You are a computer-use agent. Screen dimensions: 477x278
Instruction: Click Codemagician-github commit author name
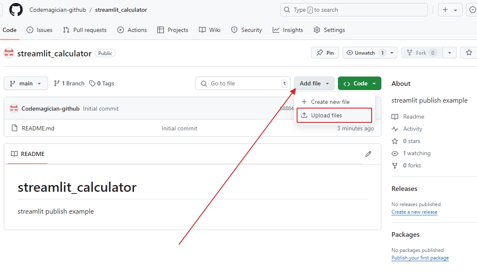click(x=51, y=109)
